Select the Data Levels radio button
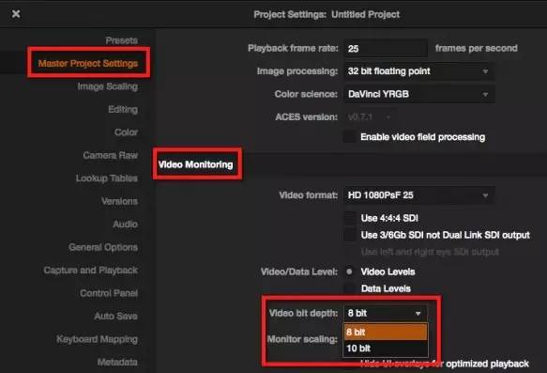 pos(349,288)
